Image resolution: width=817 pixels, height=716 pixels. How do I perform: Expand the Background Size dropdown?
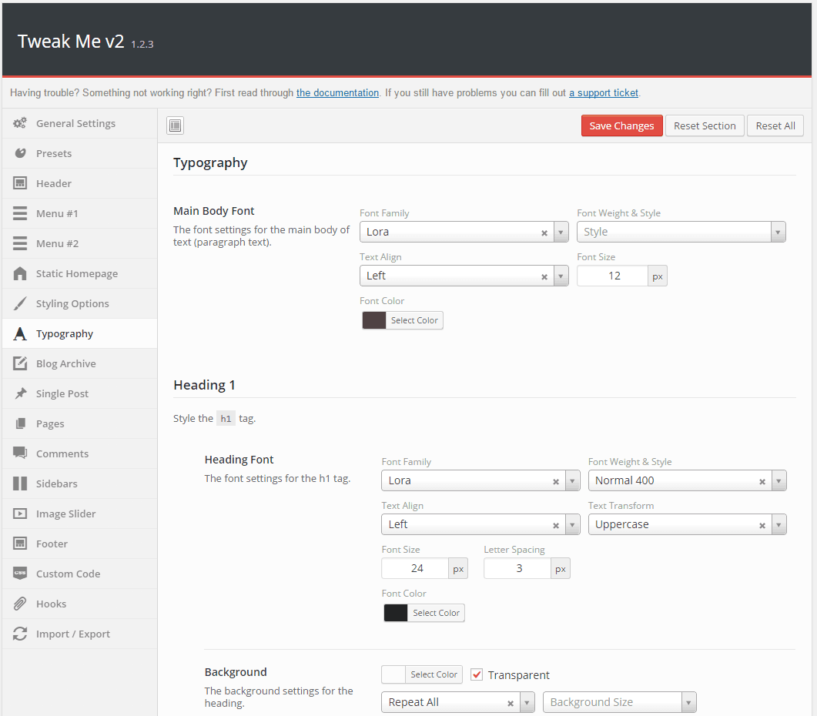[619, 702]
